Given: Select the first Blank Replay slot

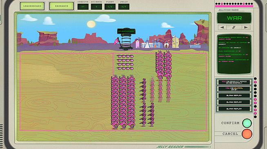Looking at the screenshot, I should pos(234,95).
